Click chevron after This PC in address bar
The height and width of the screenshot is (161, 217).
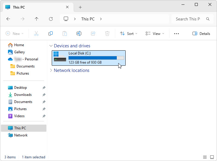point(101,19)
